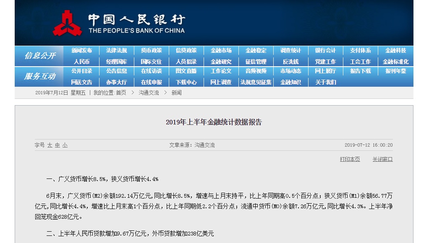Viewport: 429px width, 243px height.
Task: Go to the 图文直播 section
Action: 186,71
